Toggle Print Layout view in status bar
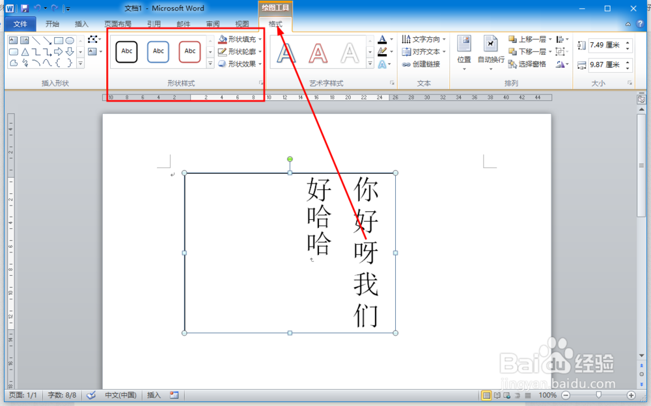651x406 pixels. click(486, 395)
